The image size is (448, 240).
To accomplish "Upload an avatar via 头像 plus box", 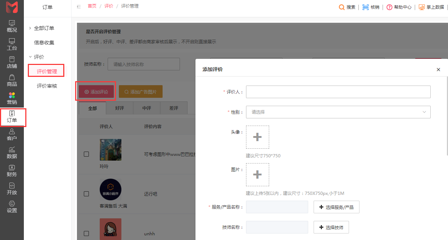I will [x=258, y=137].
